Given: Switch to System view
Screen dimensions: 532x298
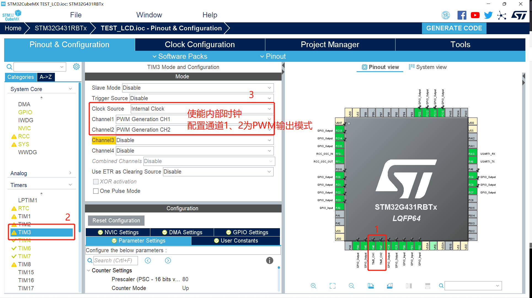Looking at the screenshot, I should (x=428, y=67).
